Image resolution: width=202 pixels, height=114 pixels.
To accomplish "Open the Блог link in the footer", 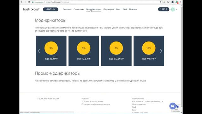I will [x=134, y=110].
